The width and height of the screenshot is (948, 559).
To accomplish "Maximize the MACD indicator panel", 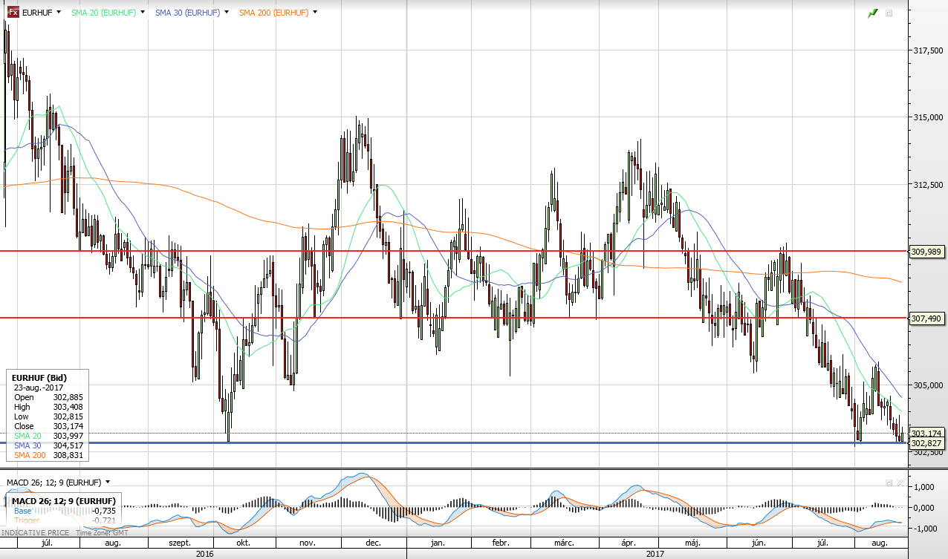I will click(x=889, y=483).
